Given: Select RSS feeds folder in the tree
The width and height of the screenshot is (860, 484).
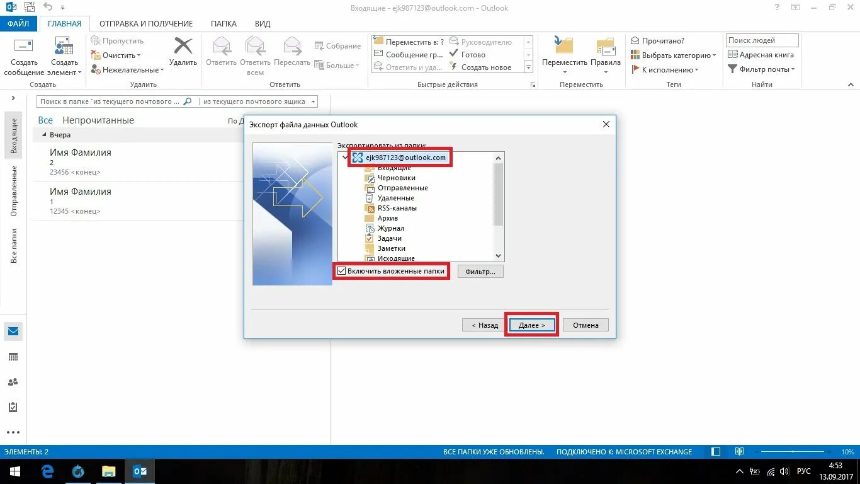Looking at the screenshot, I should click(x=397, y=208).
